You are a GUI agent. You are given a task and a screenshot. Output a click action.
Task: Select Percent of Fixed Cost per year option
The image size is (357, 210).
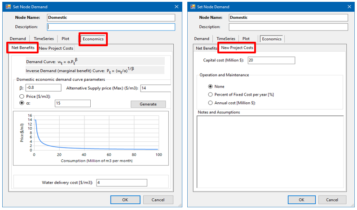[x=211, y=95]
